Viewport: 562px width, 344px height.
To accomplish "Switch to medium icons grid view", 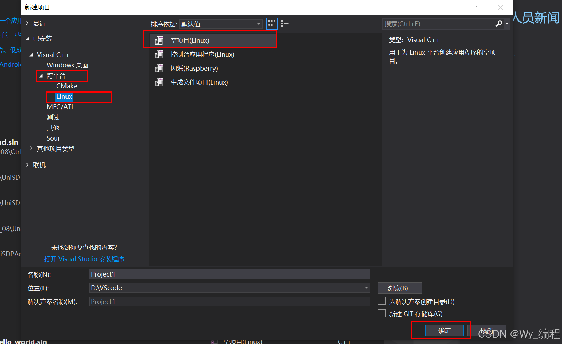I will tap(272, 24).
